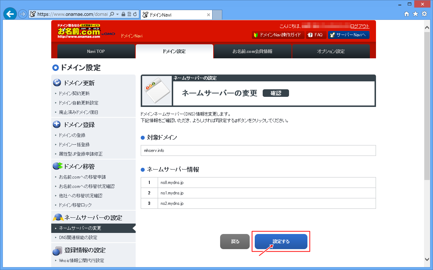Click the 設定する button

click(281, 242)
